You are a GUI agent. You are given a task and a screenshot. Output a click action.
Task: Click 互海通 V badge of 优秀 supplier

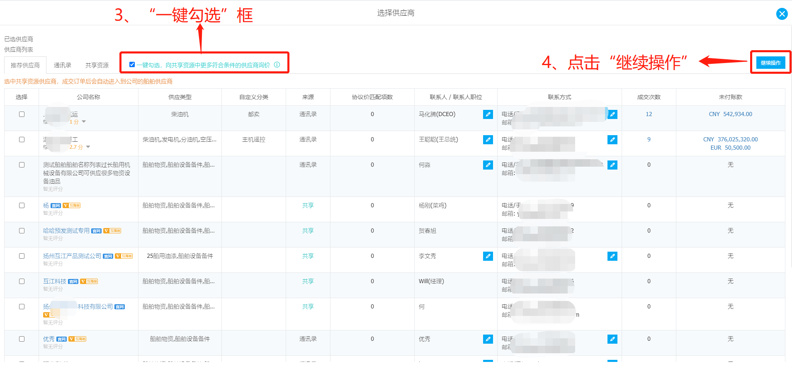[77, 339]
